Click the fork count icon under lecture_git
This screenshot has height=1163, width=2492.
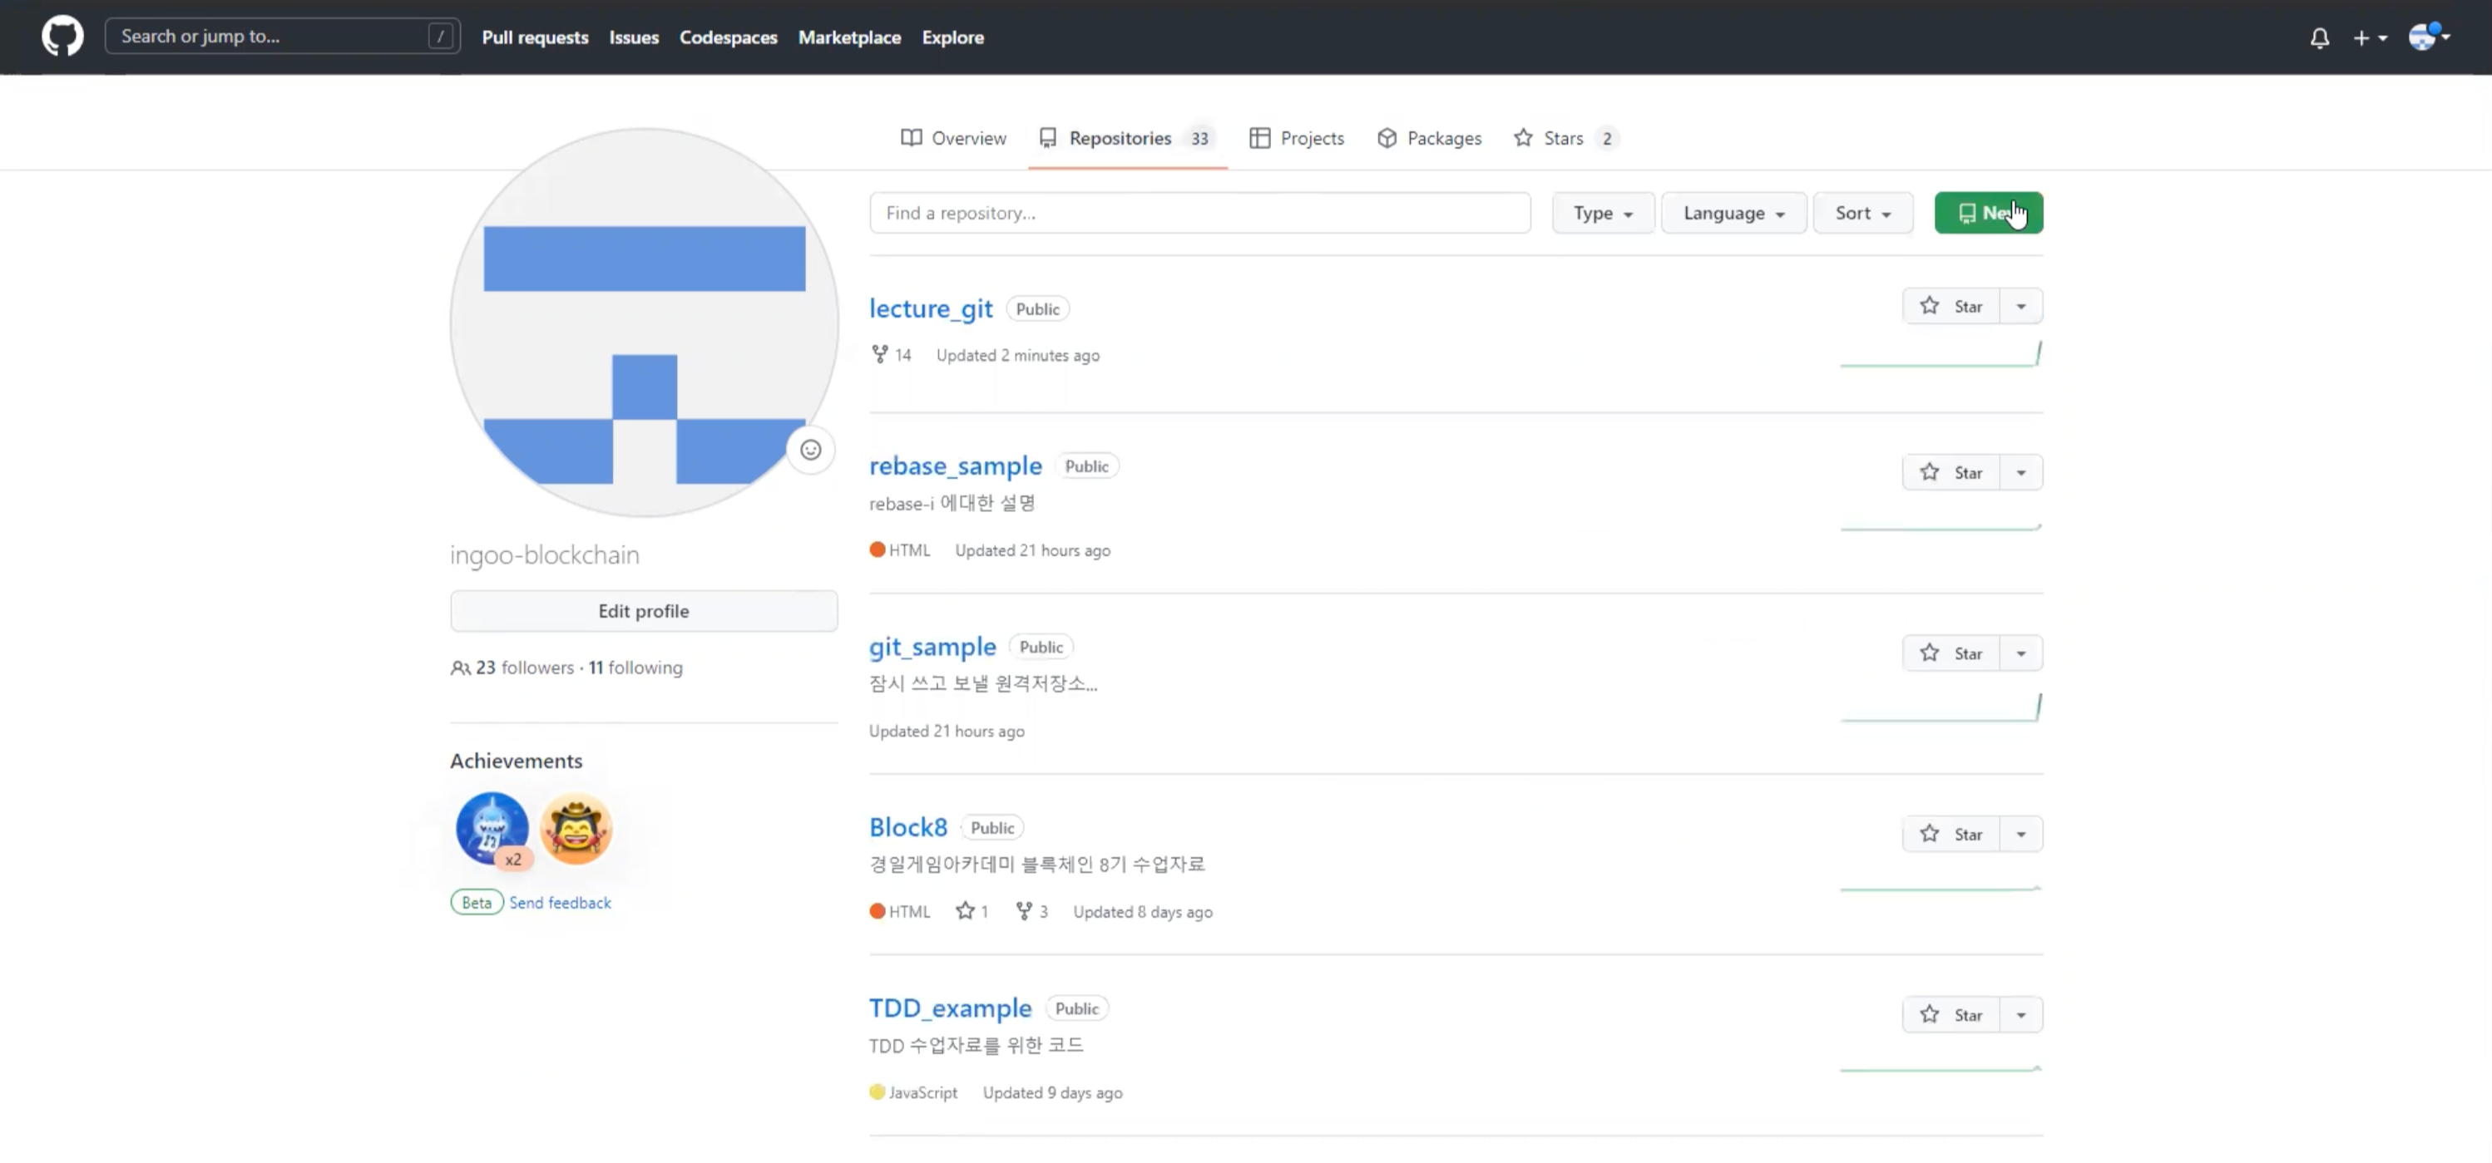click(879, 355)
